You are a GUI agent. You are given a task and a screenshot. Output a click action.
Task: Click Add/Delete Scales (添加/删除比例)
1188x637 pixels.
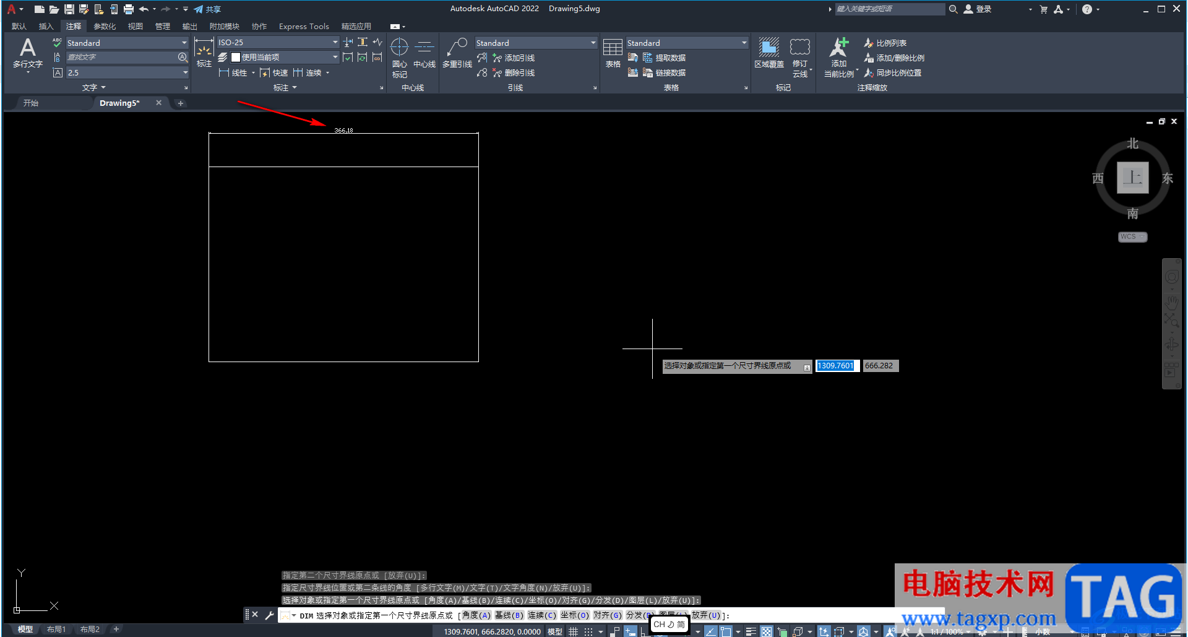click(x=894, y=58)
